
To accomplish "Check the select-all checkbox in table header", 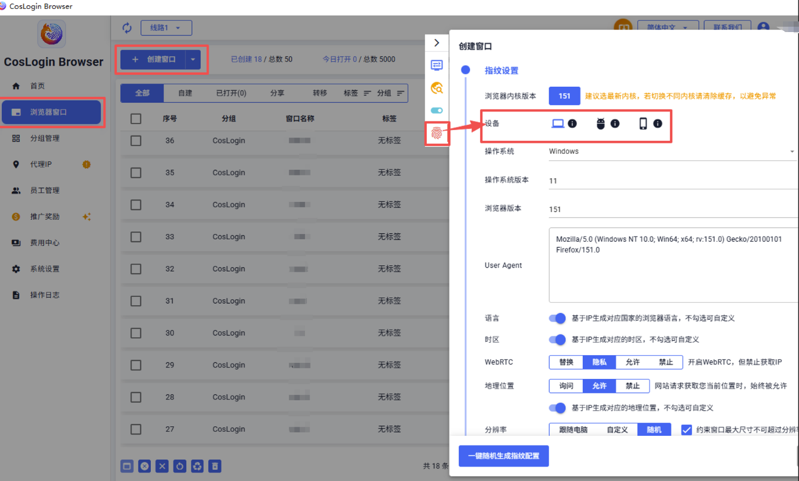I will 136,119.
